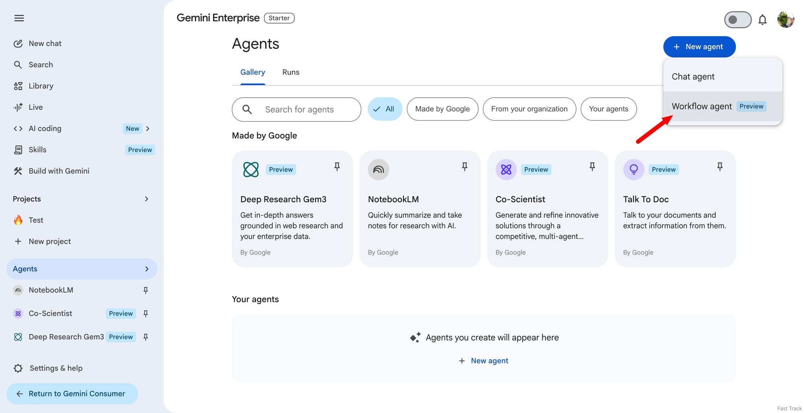The width and height of the screenshot is (804, 413).
Task: Toggle the switch in the top bar
Action: point(738,20)
